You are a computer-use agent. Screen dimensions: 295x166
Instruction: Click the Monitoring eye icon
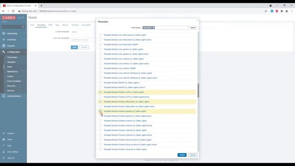[x=4, y=33]
